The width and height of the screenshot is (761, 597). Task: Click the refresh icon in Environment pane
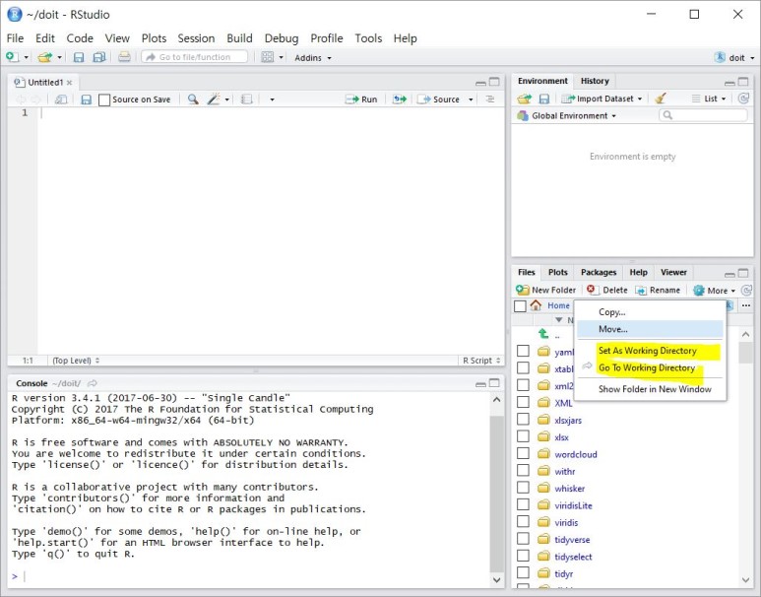point(743,99)
